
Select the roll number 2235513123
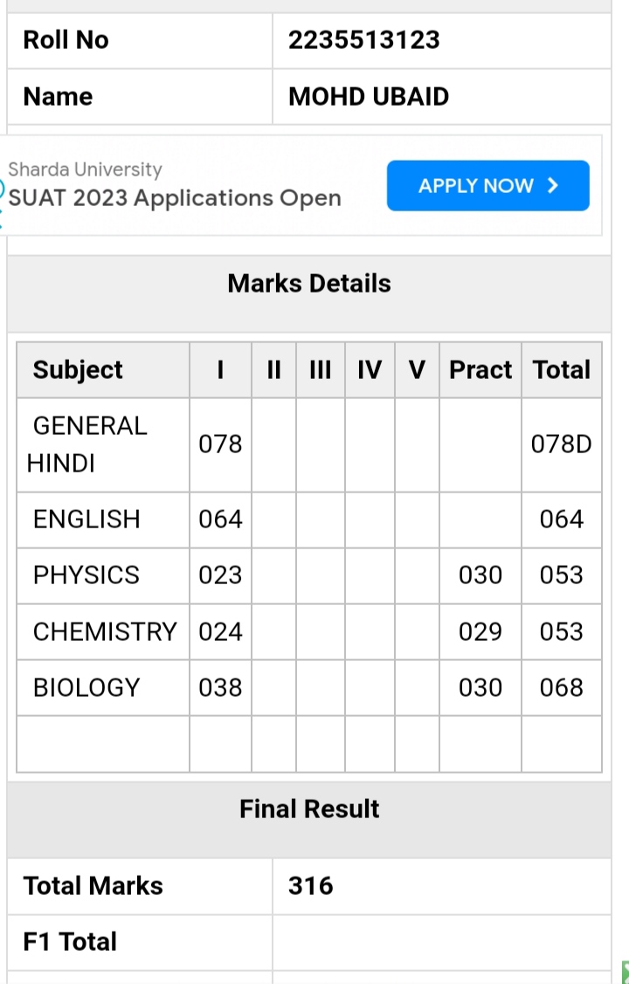click(364, 40)
